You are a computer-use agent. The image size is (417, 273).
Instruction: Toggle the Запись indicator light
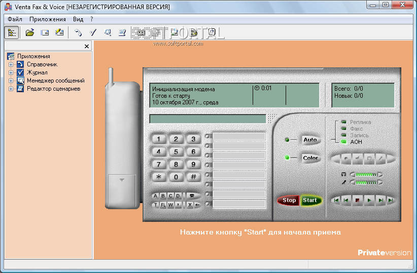point(343,135)
